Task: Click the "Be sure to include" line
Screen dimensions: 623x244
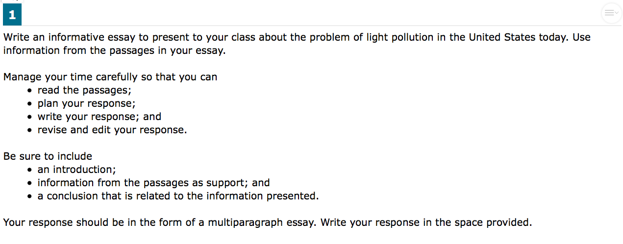Action: point(48,156)
